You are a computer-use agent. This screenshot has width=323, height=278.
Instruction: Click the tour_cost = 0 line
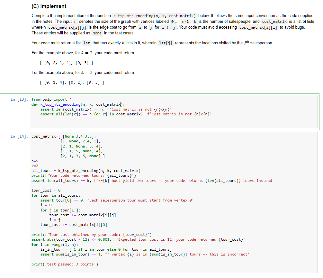click(45, 190)
